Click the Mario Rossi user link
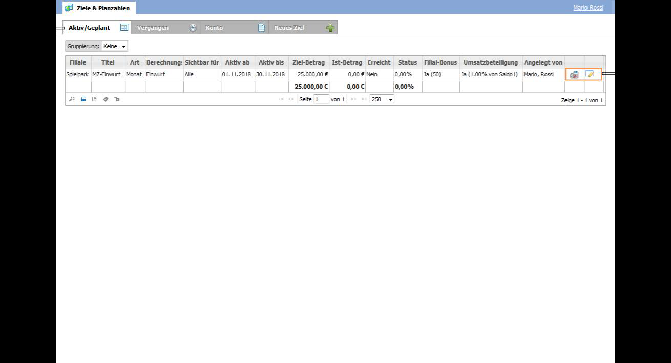Image resolution: width=671 pixels, height=363 pixels. point(588,8)
